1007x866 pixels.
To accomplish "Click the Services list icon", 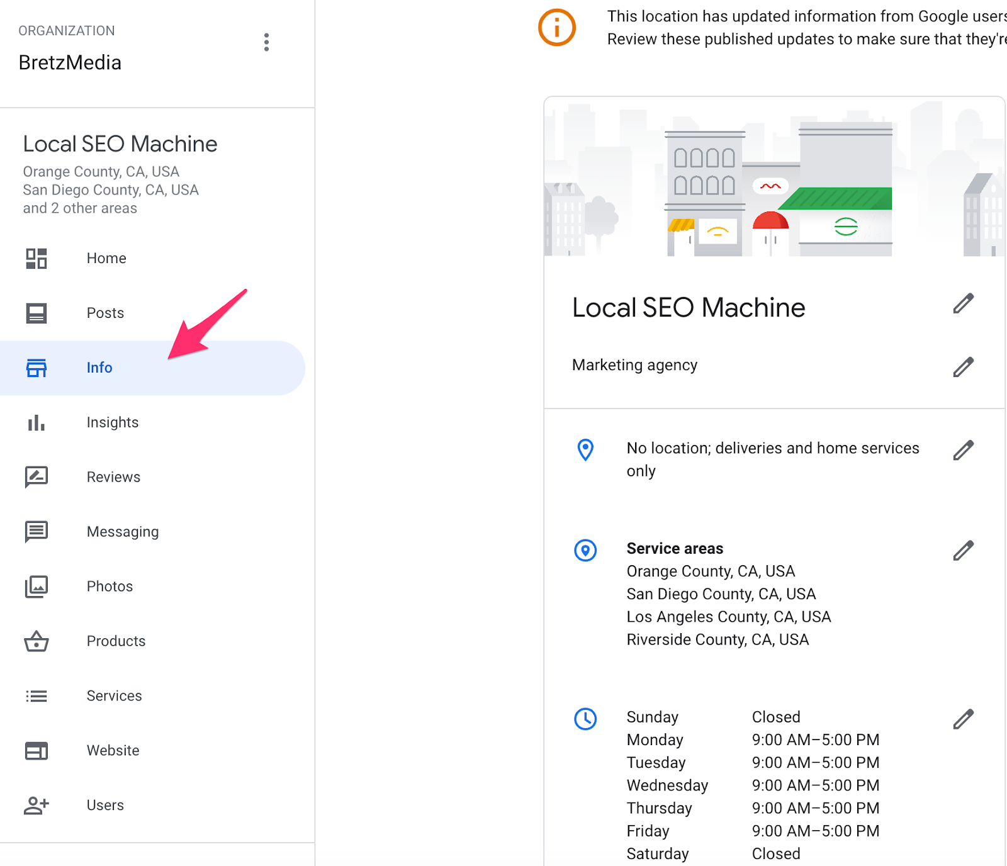I will (x=37, y=696).
